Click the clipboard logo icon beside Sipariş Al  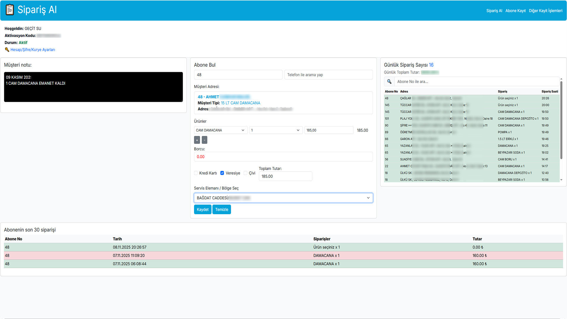click(10, 10)
